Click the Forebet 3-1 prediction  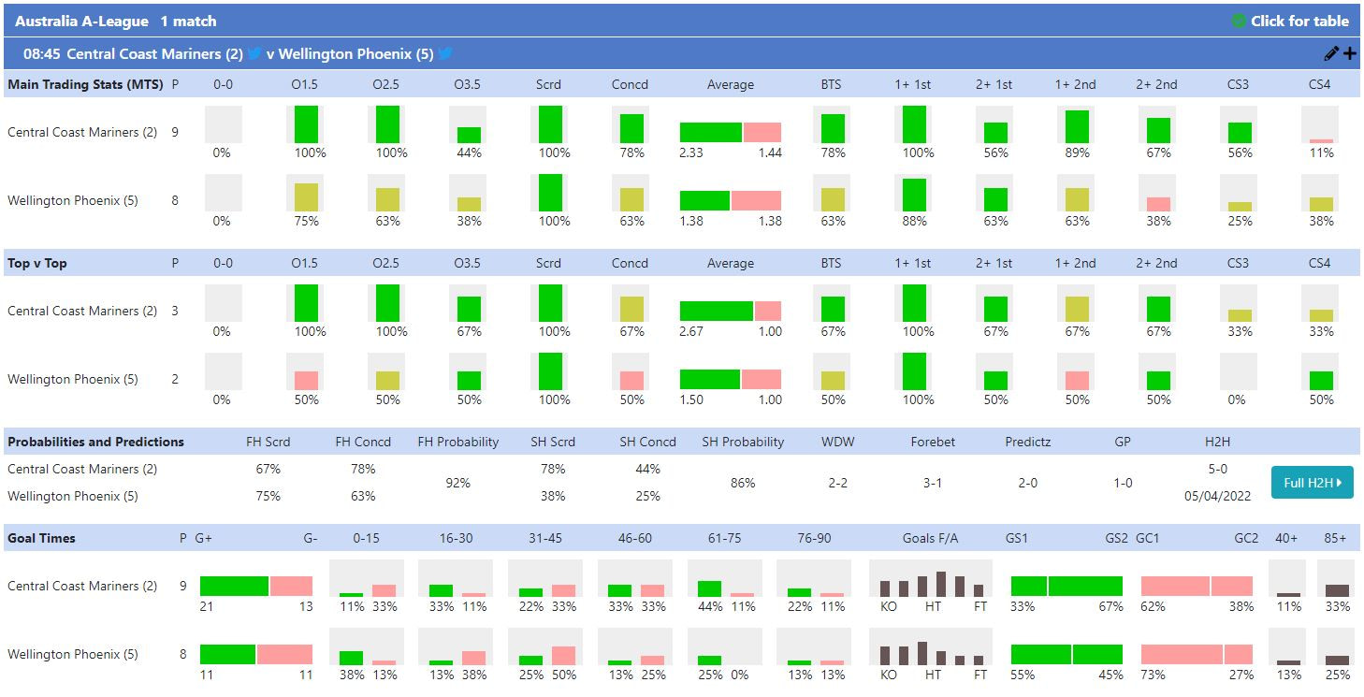933,483
